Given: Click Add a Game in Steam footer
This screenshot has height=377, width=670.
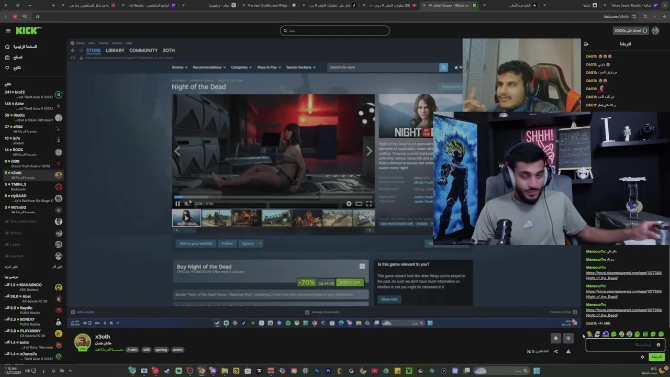Looking at the screenshot, I should pos(83,312).
